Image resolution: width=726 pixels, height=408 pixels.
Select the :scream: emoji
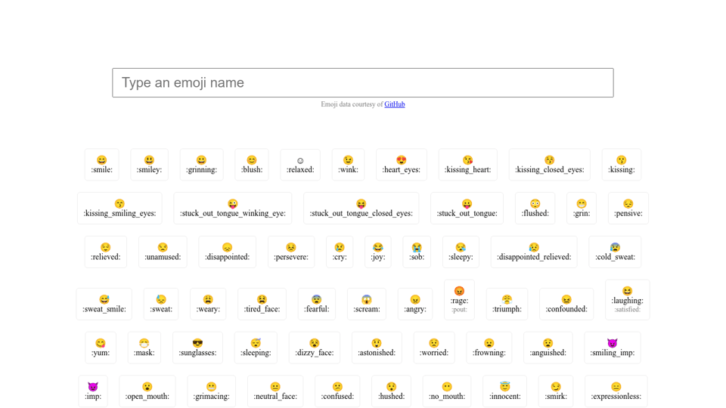(x=366, y=304)
